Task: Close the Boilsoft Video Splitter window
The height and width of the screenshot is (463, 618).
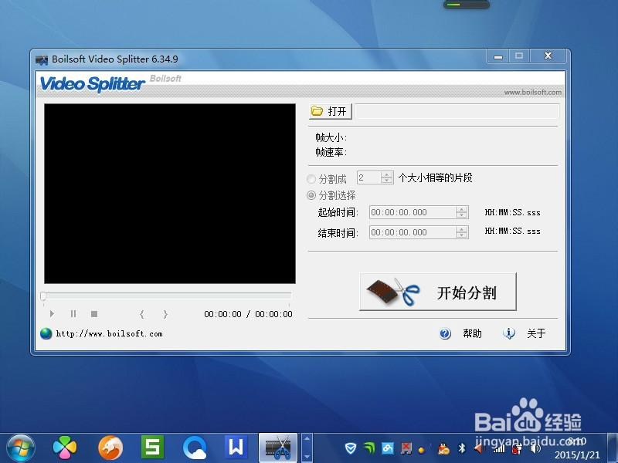Action: click(x=548, y=56)
